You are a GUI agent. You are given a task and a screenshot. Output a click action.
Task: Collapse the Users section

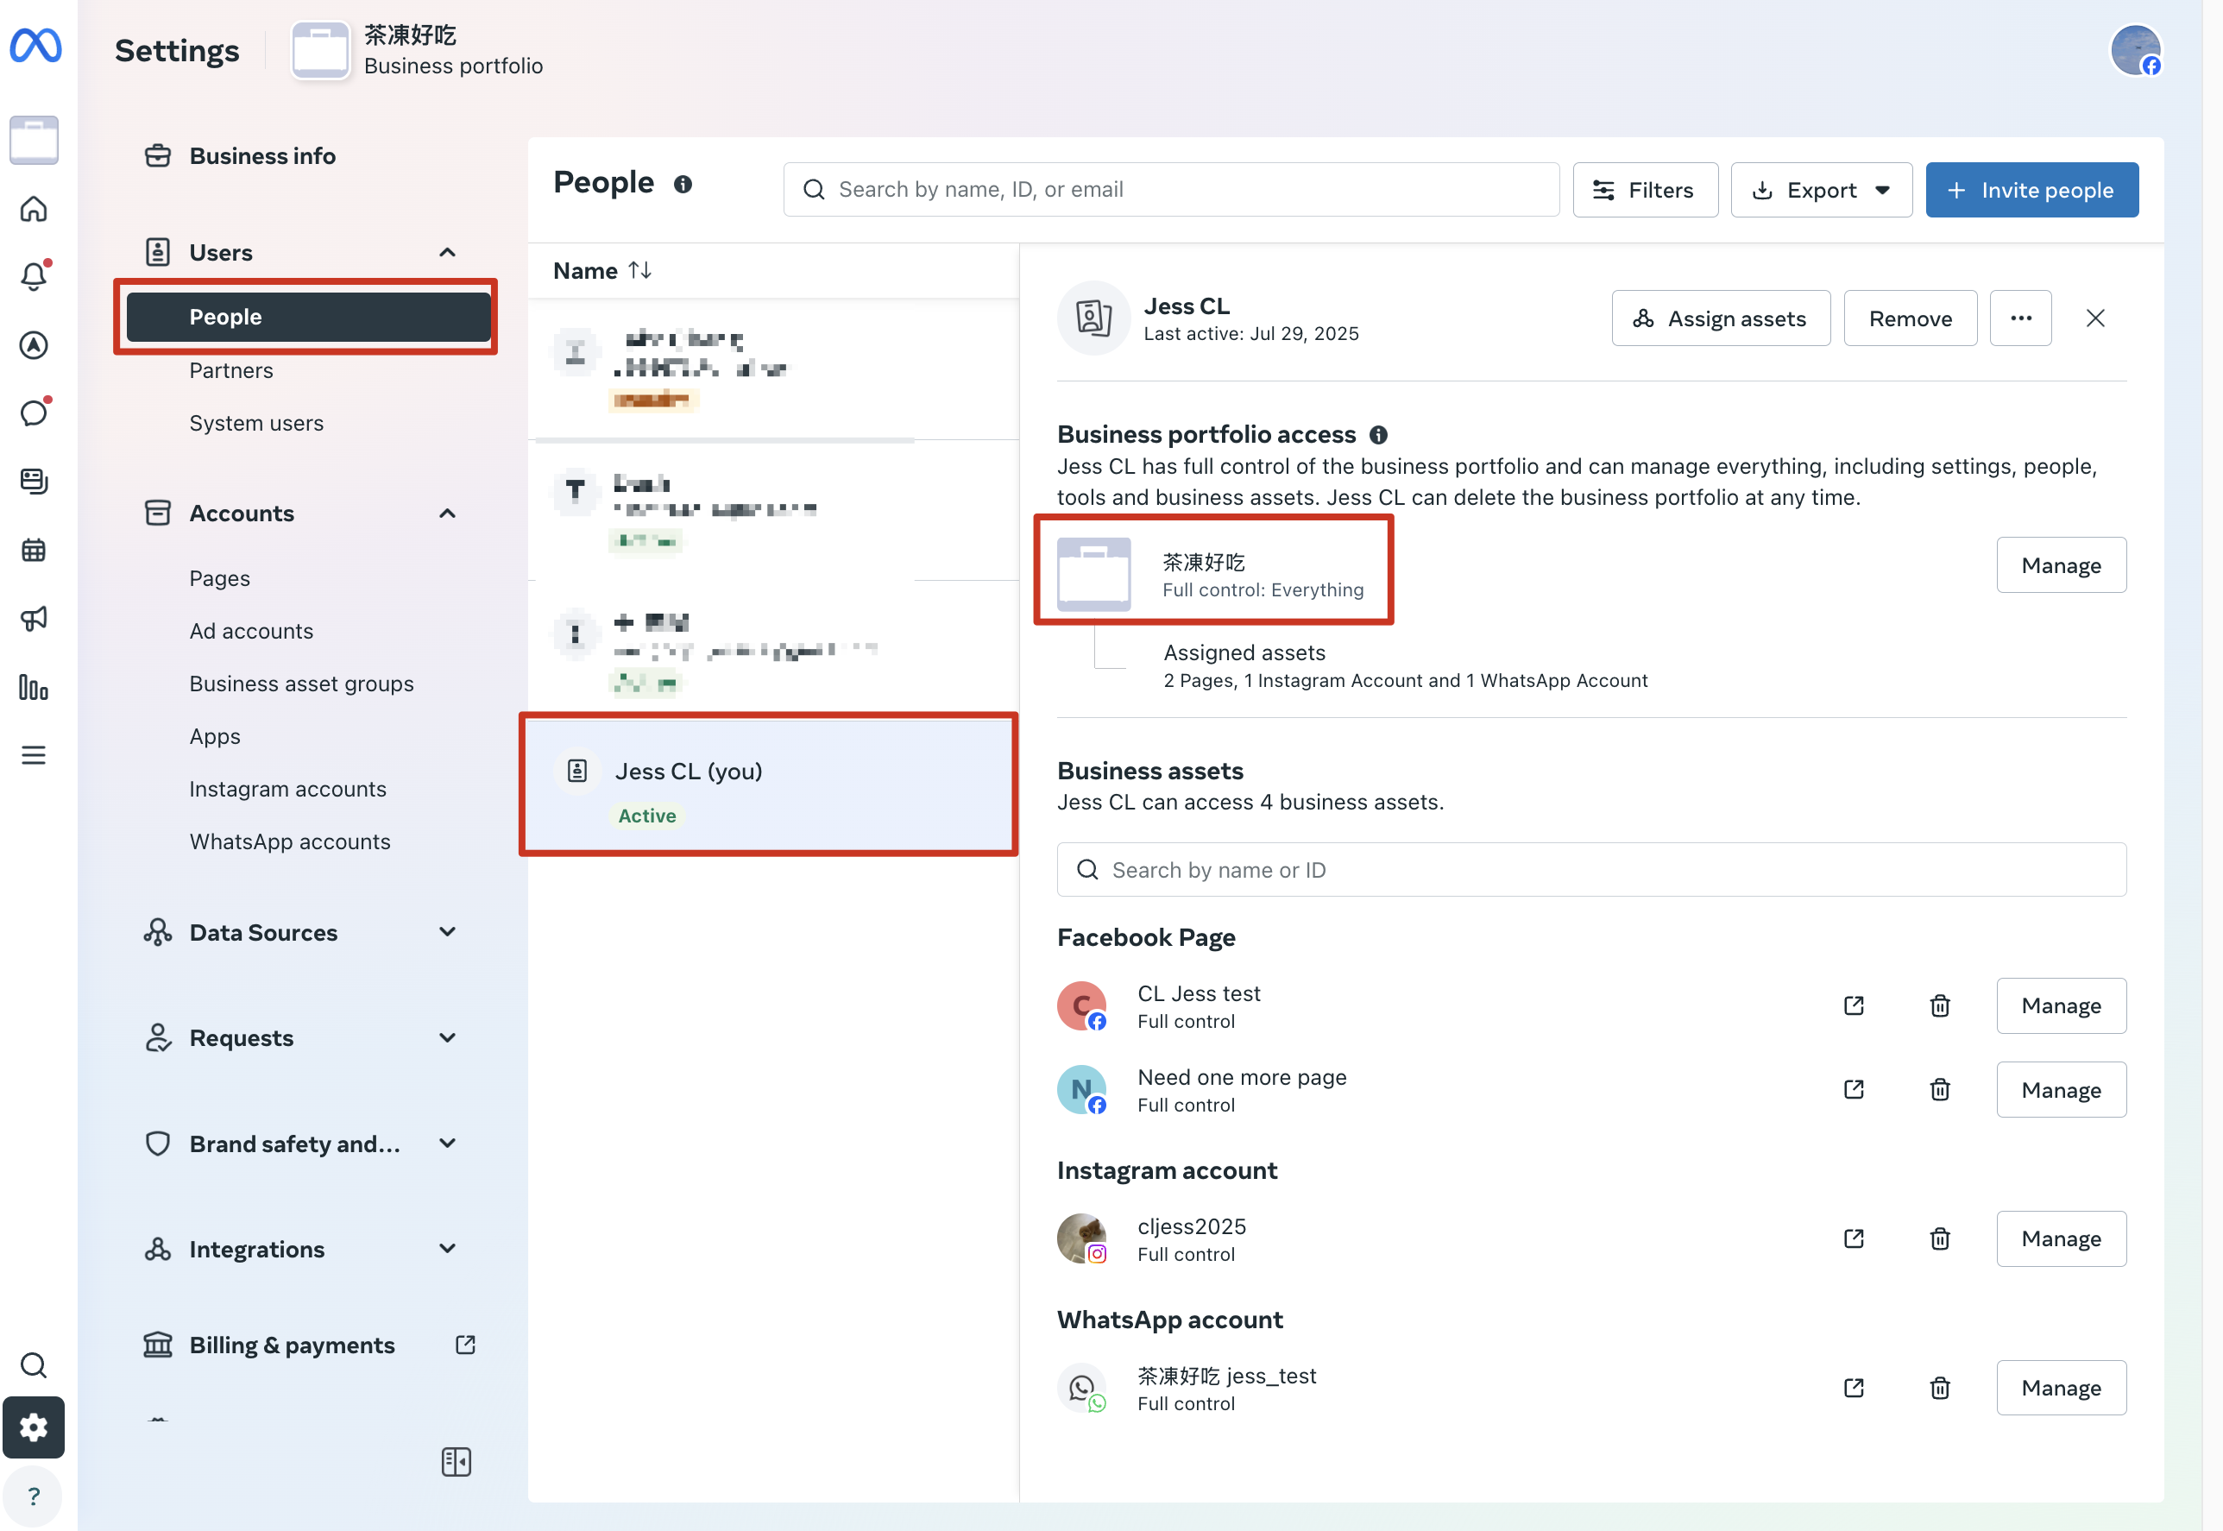point(447,252)
